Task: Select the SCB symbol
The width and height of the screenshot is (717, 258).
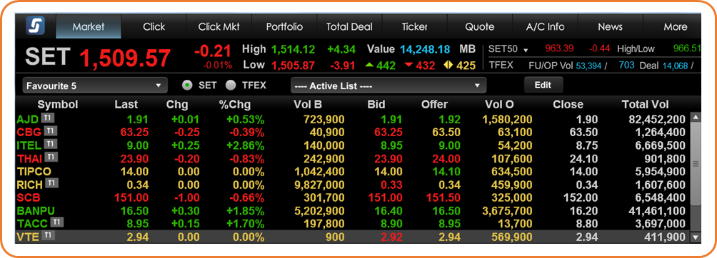Action: tap(29, 197)
